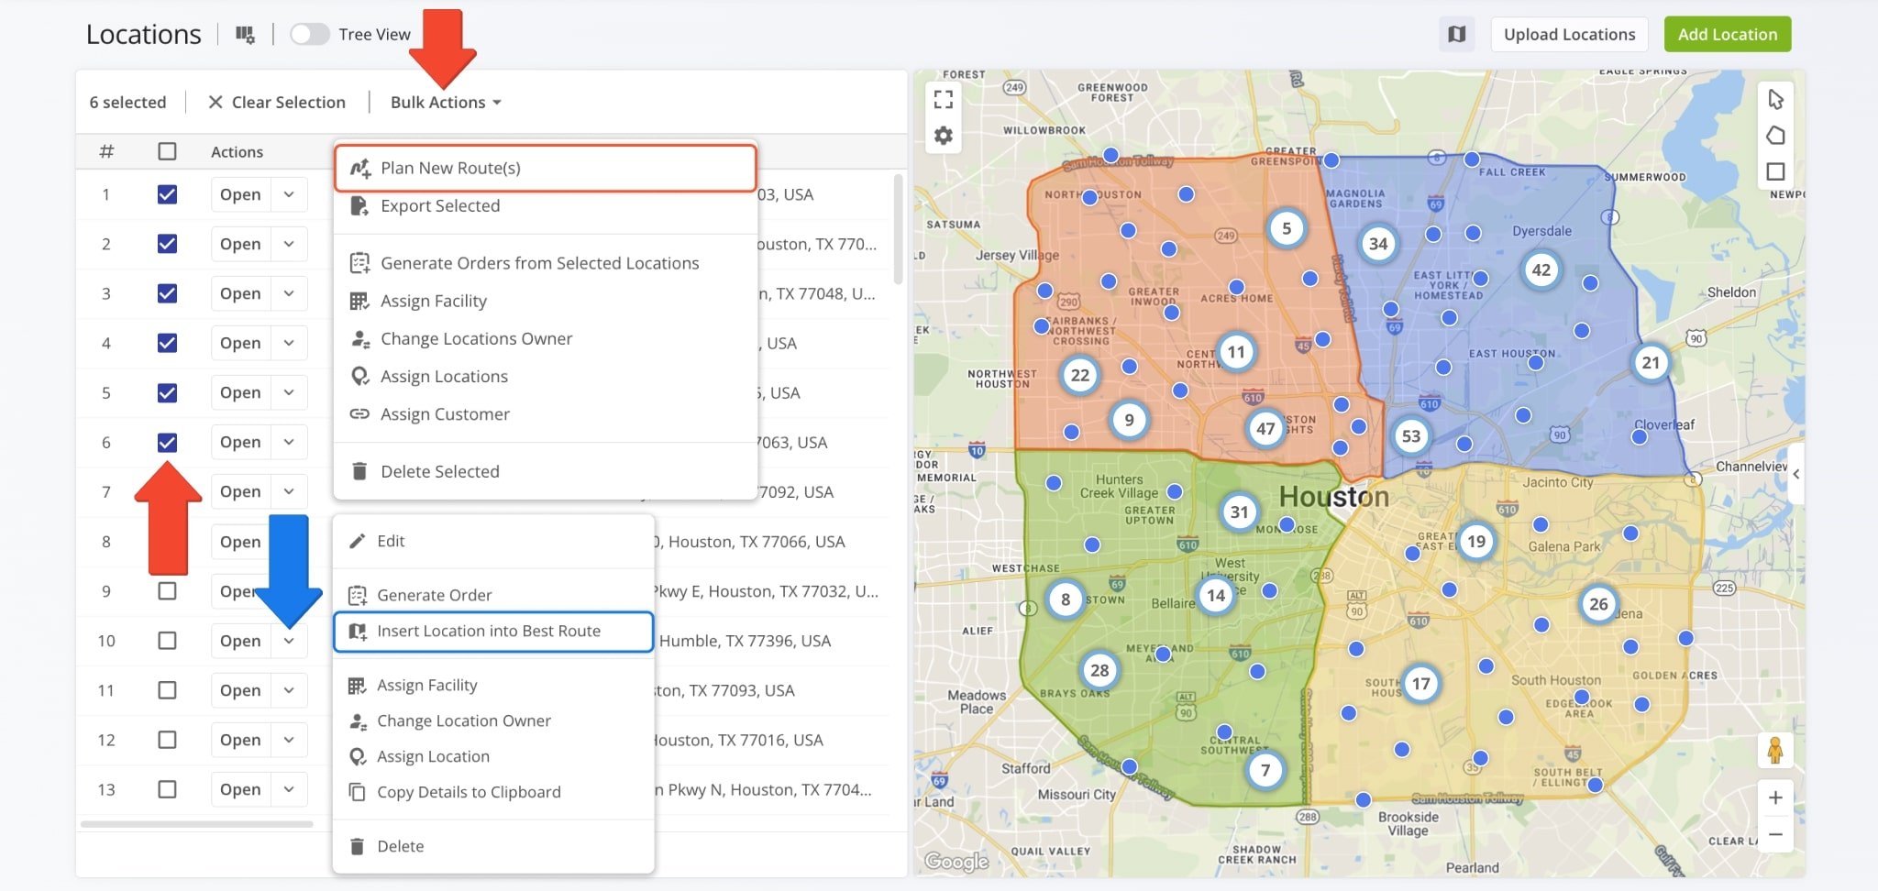
Task: Choose the pointer cursor map tool
Action: point(1775,99)
